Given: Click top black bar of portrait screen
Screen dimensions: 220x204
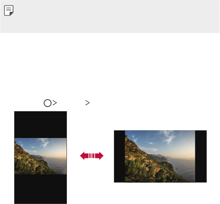Looking at the screenshot, I should pyautogui.click(x=41, y=125).
